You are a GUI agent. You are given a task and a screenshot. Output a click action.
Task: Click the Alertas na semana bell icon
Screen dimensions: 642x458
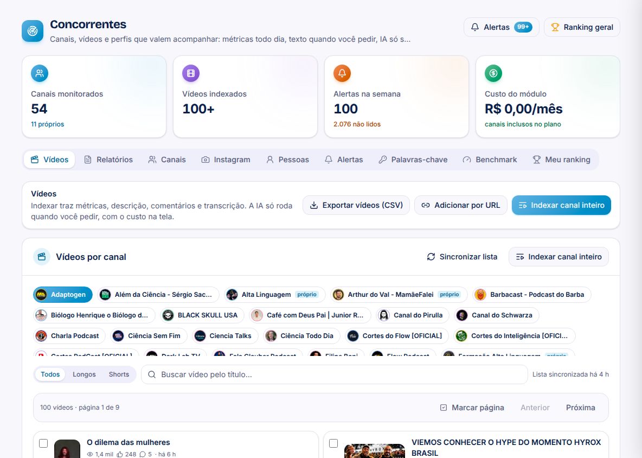[342, 73]
